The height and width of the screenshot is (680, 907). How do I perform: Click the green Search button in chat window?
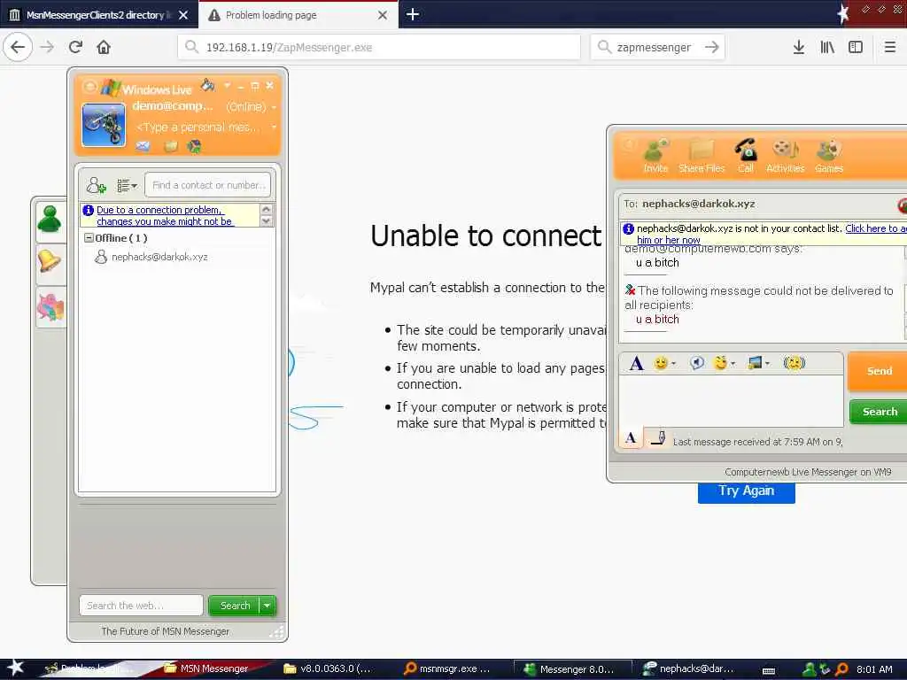pos(880,412)
